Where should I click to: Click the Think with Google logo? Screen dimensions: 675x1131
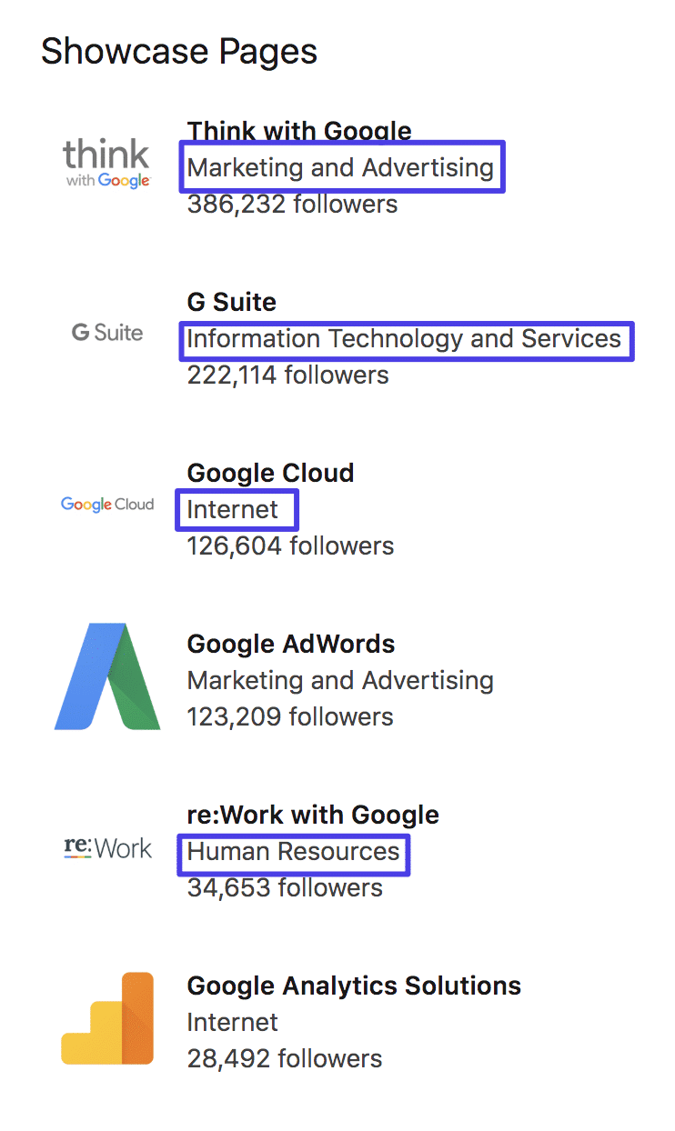pos(106,164)
